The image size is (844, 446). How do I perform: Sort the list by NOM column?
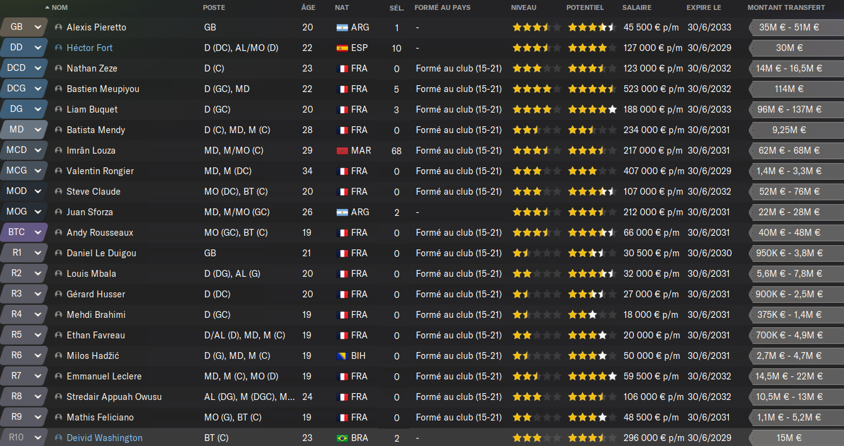[x=60, y=7]
